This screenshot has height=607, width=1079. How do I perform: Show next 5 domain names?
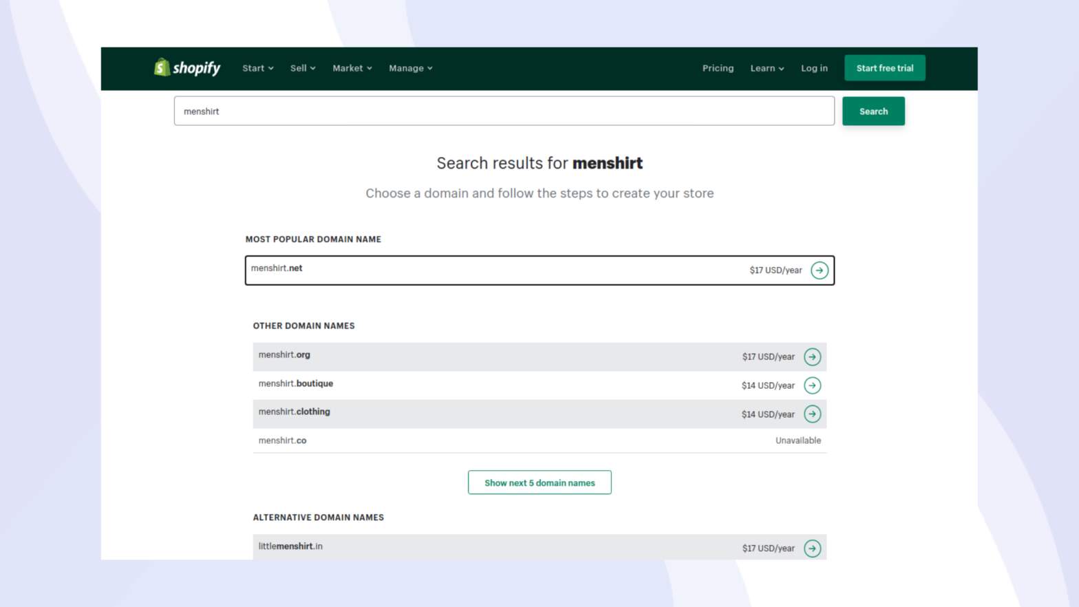[539, 482]
